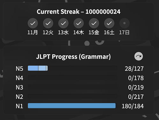This screenshot has height=120, width=159.
Task: Click the JLPT Progress cycle arrow icon
Action: pos(139,56)
